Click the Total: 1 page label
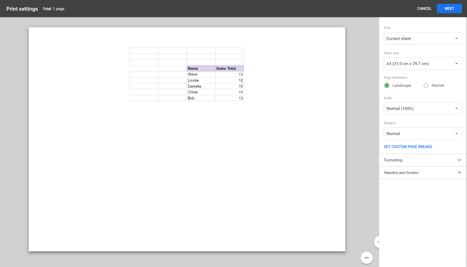Image resolution: width=467 pixels, height=267 pixels. [53, 9]
